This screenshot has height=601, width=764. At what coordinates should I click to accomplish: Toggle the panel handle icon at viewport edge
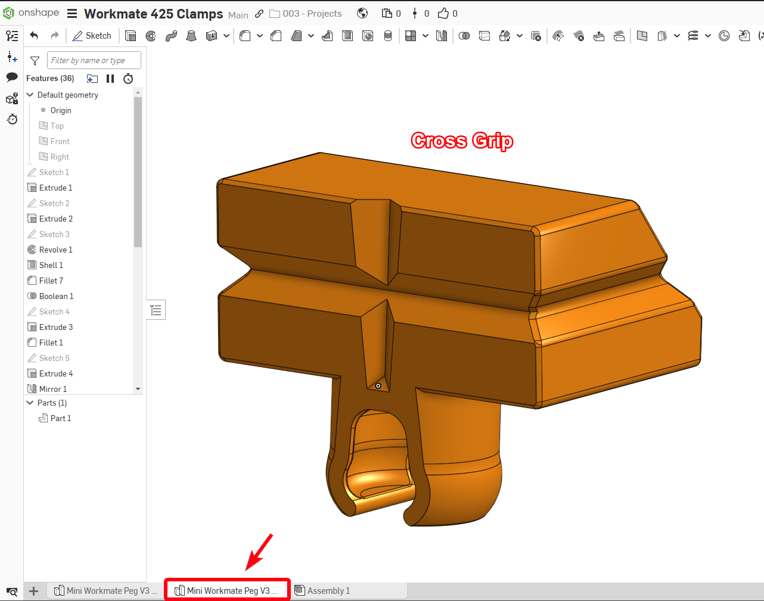point(156,310)
